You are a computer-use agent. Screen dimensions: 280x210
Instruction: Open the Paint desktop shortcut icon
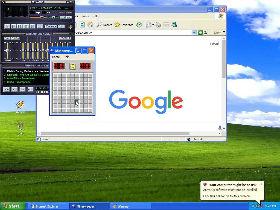21,129
